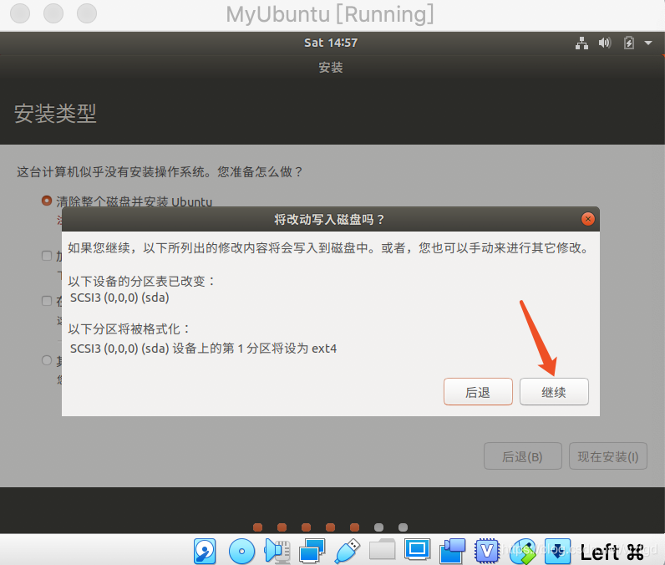
Task: Click the text SCSI3 (0,0,0) (sda) under 分区表已改变
Action: 119,298
